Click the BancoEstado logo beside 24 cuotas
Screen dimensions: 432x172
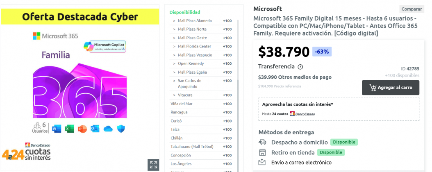302,114
